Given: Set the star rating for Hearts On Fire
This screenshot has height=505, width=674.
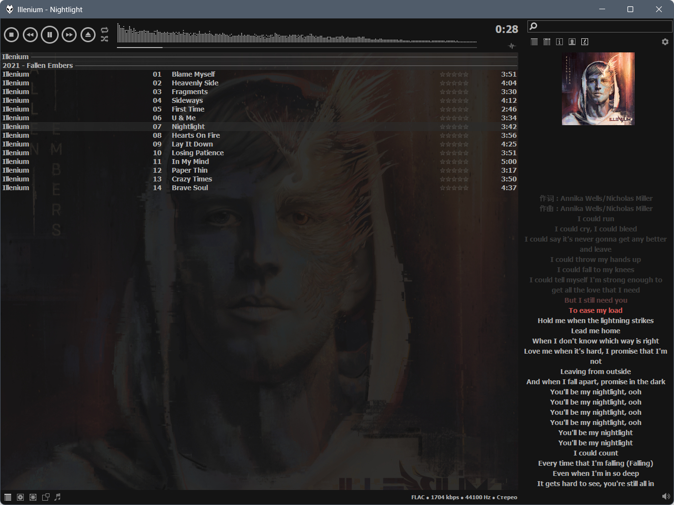Looking at the screenshot, I should click(x=454, y=135).
